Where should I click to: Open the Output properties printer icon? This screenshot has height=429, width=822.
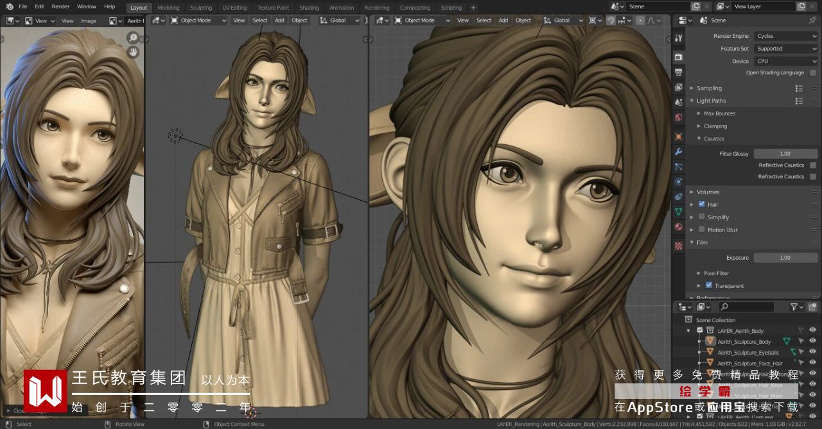coord(678,72)
